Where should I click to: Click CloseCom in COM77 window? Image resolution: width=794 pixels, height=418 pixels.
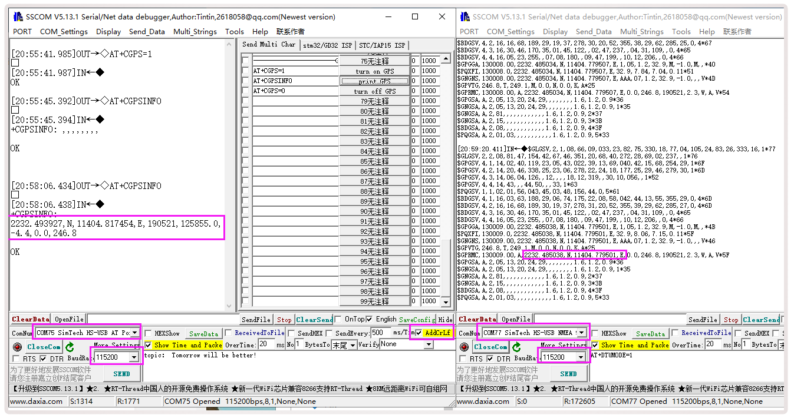pos(490,347)
